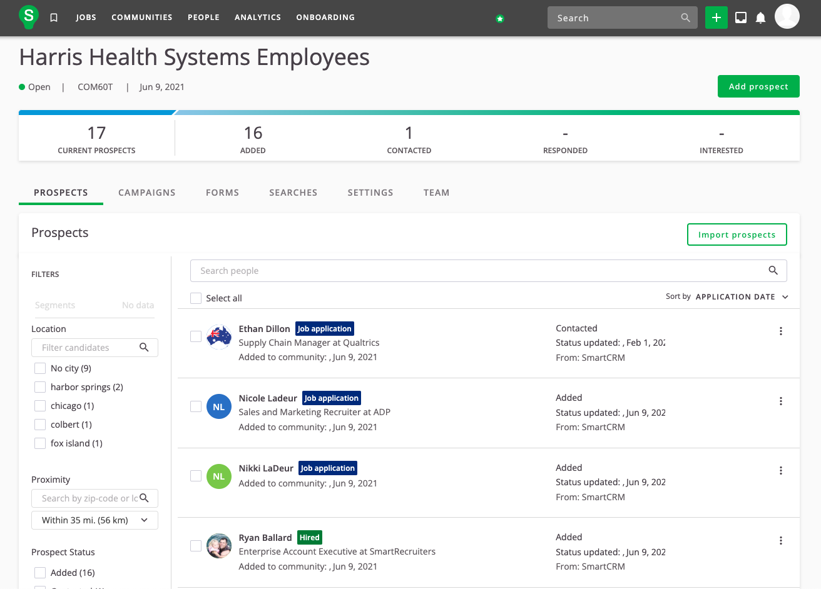Click the Current Prospects count card
Viewport: 821px width, 589px height.
click(x=96, y=139)
